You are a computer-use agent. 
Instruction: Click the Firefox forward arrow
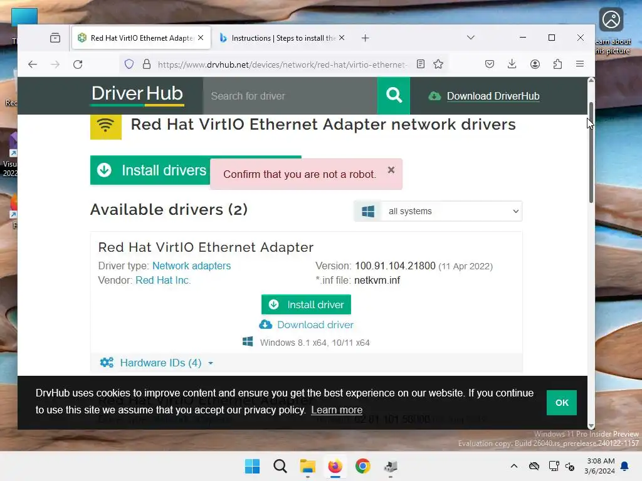click(x=55, y=65)
